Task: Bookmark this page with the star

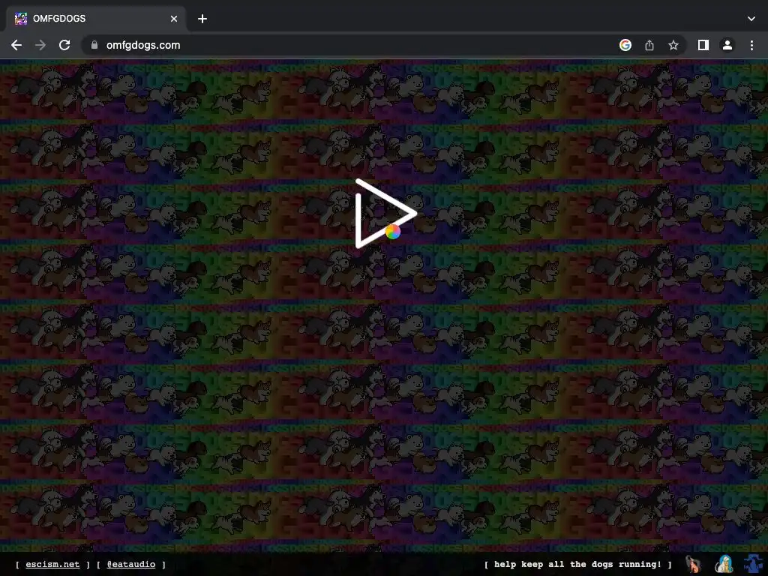Action: click(673, 45)
